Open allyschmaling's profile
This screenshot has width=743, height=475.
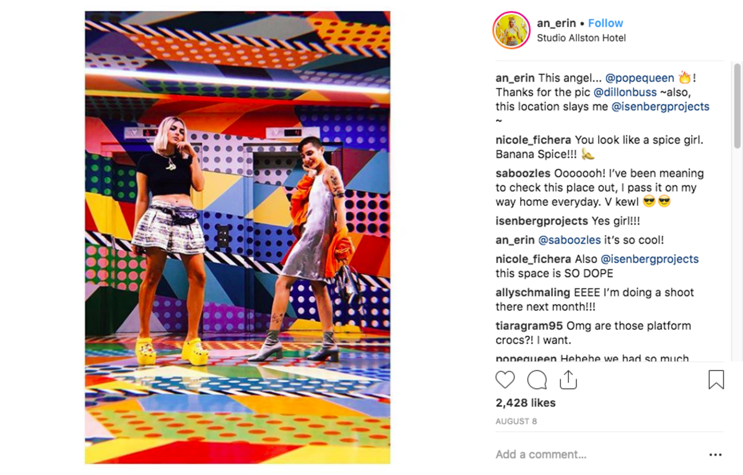tap(533, 292)
